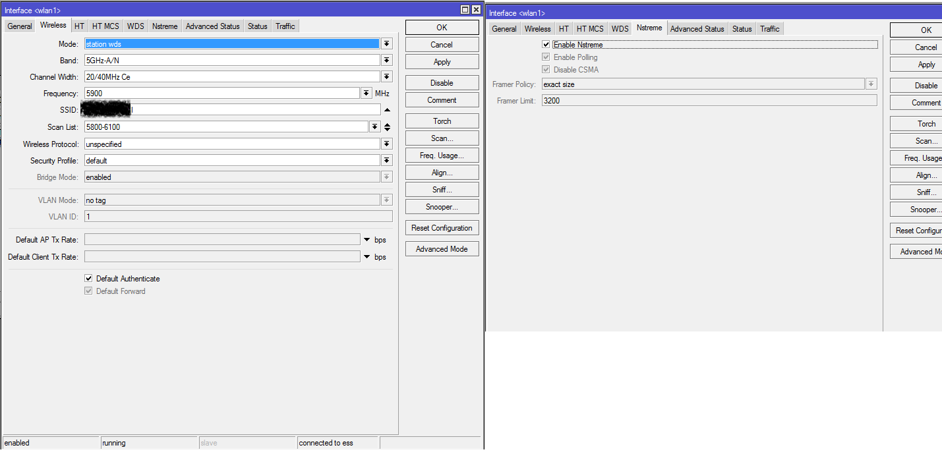Click the VLAN ID field
Screen dimensions: 942x460
[x=239, y=217]
